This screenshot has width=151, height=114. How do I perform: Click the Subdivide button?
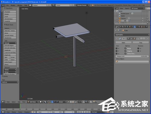10,50
